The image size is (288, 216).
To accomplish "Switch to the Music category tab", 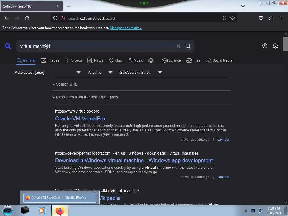I will click(x=135, y=60).
